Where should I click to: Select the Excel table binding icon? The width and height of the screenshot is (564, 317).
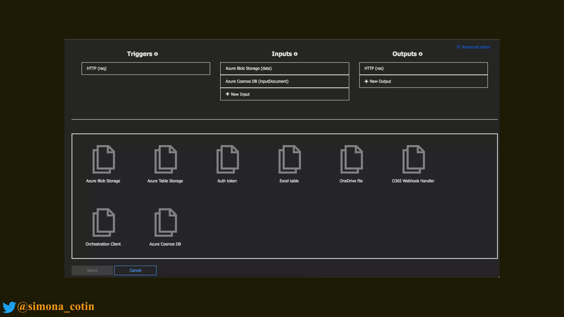pos(289,159)
